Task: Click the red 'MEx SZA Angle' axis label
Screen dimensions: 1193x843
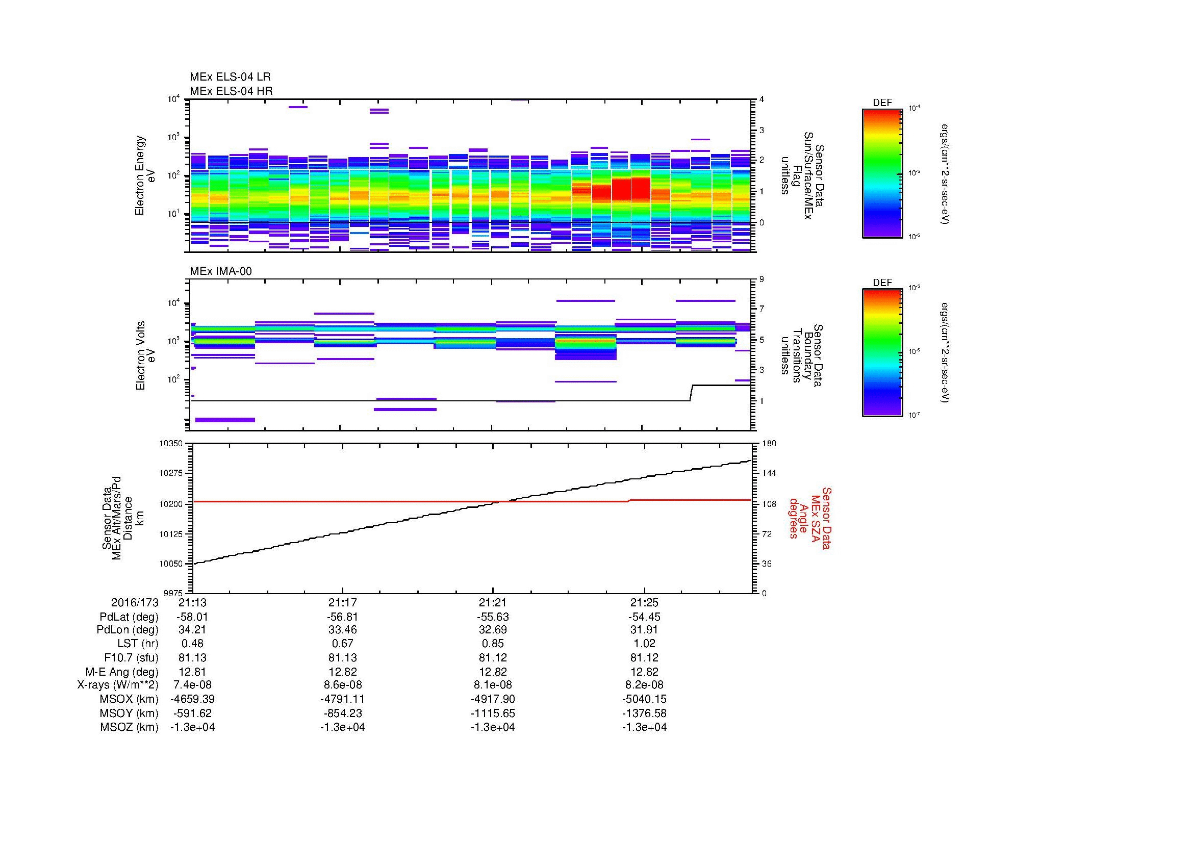Action: click(x=809, y=518)
